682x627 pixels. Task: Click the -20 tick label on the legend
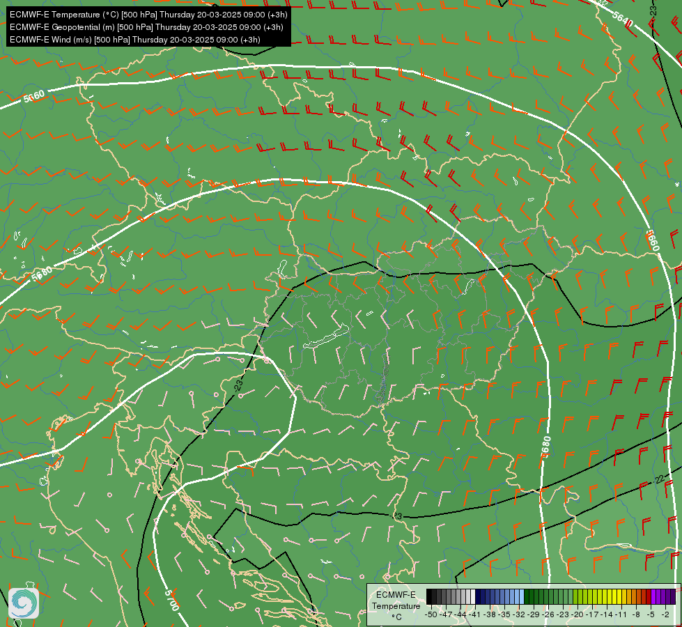(x=578, y=614)
